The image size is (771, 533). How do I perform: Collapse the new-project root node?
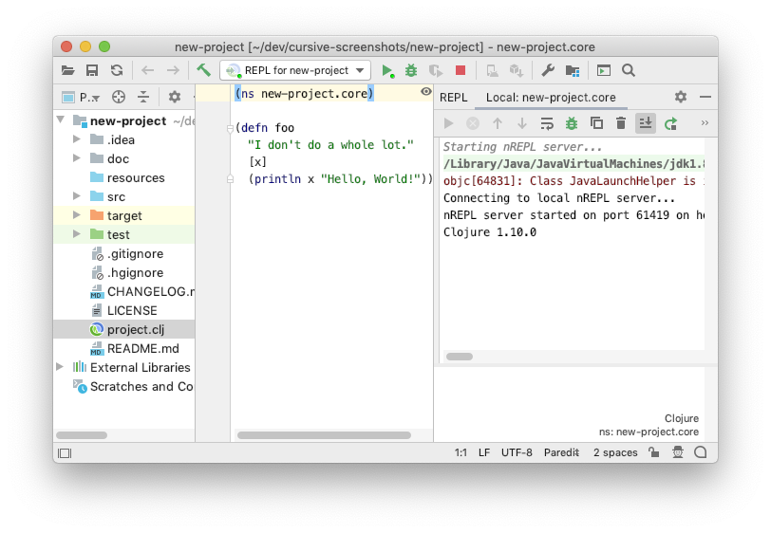pos(61,119)
